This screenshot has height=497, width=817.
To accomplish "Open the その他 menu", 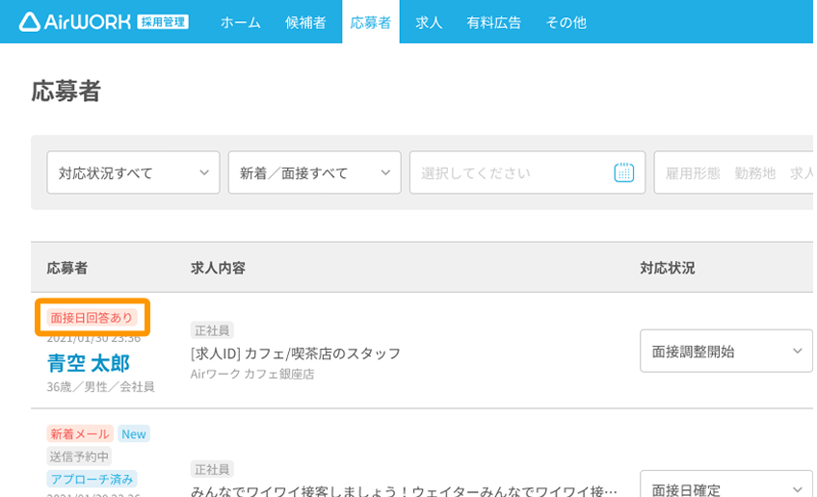I will 566,22.
